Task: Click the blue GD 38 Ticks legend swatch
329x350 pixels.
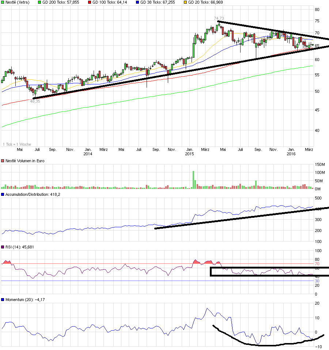Action: [x=137, y=3]
